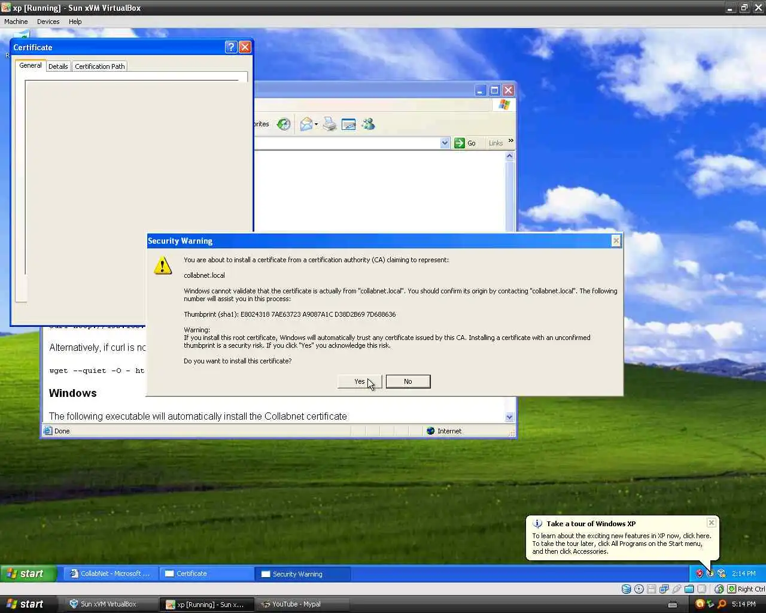
Task: Expand the address bar dropdown in Internet Explorer
Action: point(445,143)
